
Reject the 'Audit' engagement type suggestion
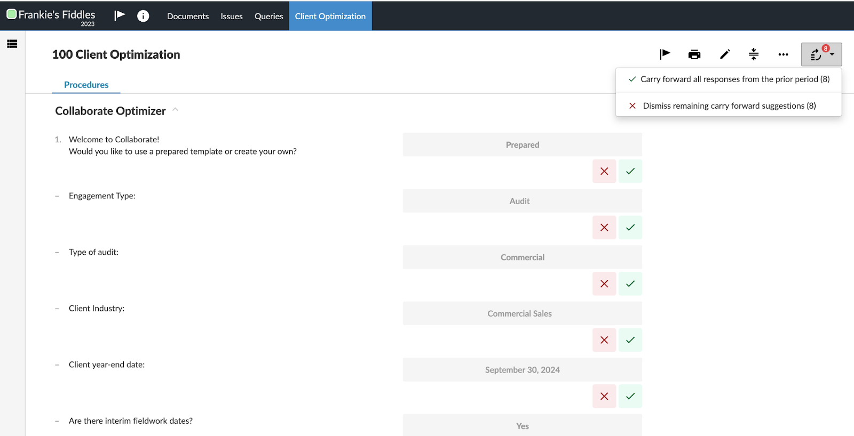(x=604, y=228)
